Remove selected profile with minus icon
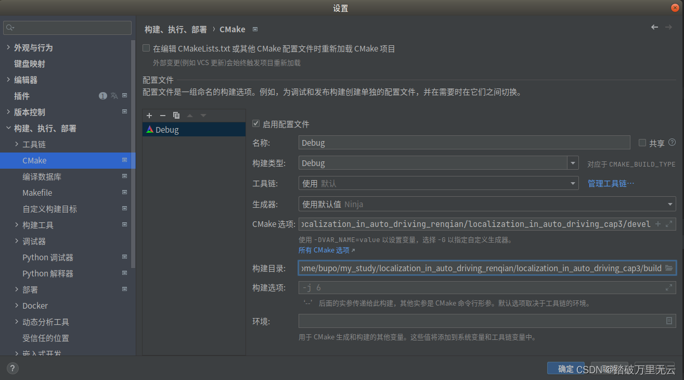Viewport: 684px width, 380px height. (162, 116)
